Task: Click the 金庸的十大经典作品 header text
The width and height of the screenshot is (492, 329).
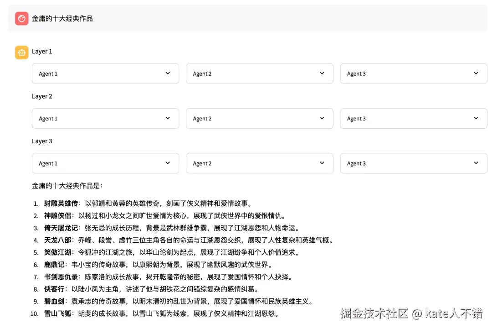Action: (62, 19)
